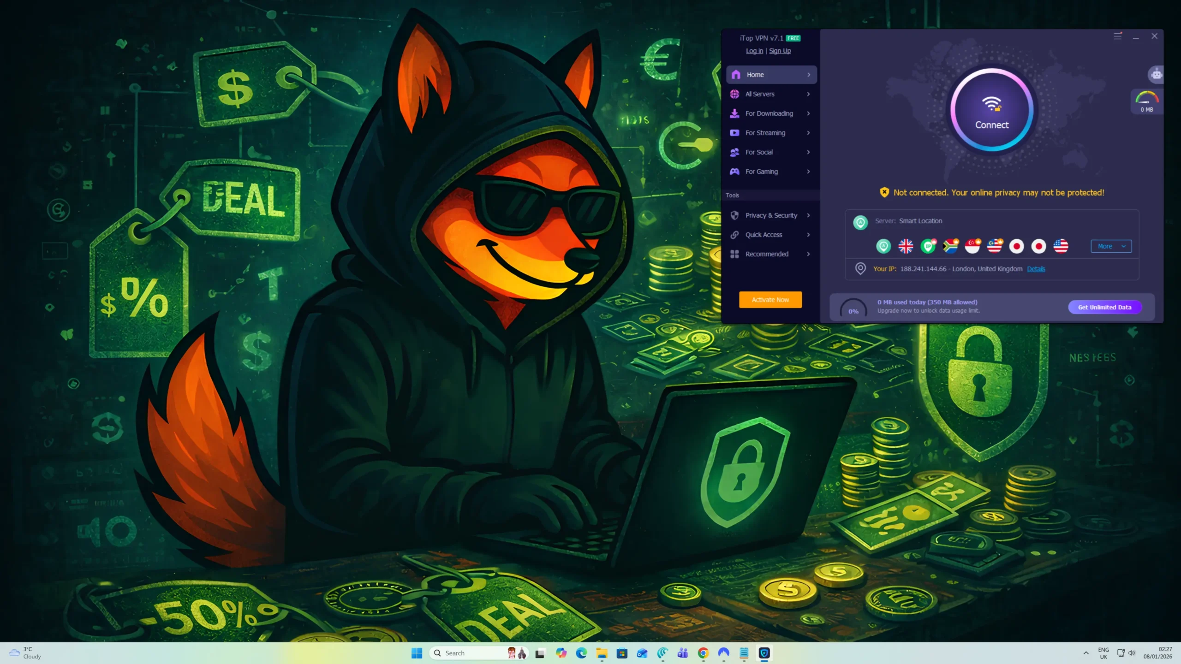1181x664 pixels.
Task: Click the Activate Now button
Action: (770, 300)
